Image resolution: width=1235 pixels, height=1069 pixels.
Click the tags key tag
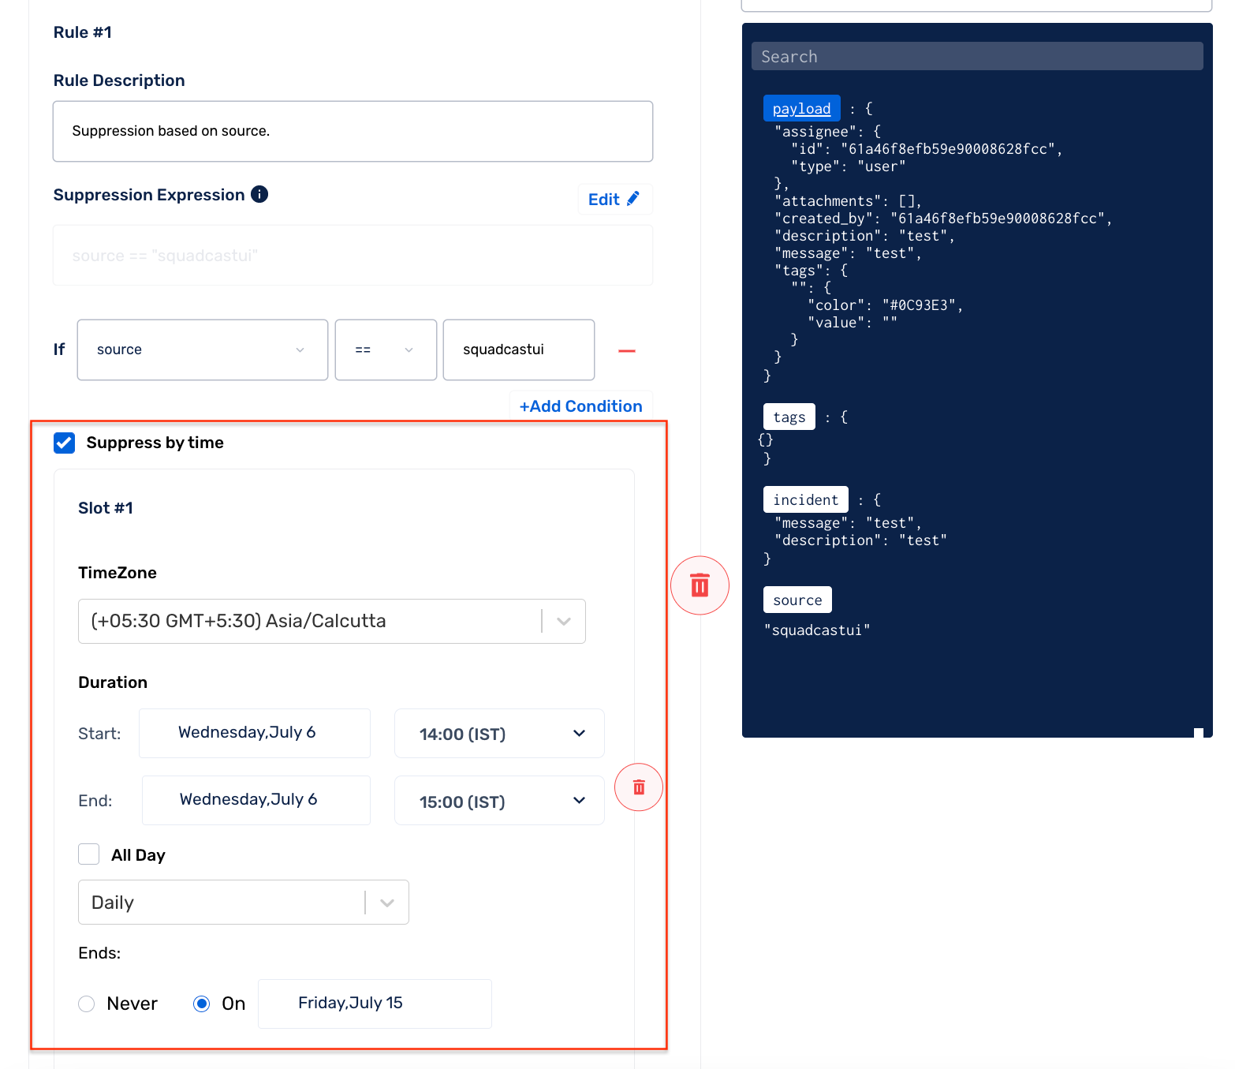coord(789,417)
